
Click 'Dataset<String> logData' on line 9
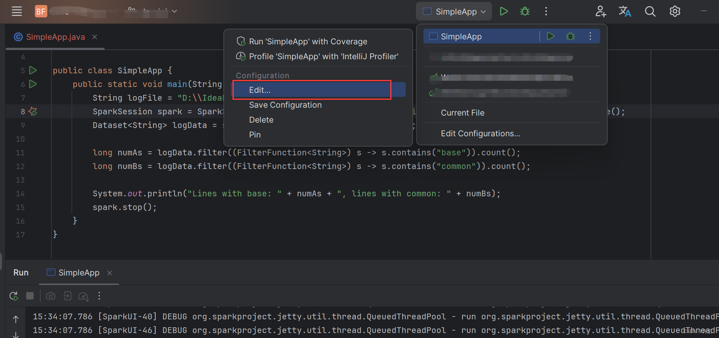[x=150, y=126]
